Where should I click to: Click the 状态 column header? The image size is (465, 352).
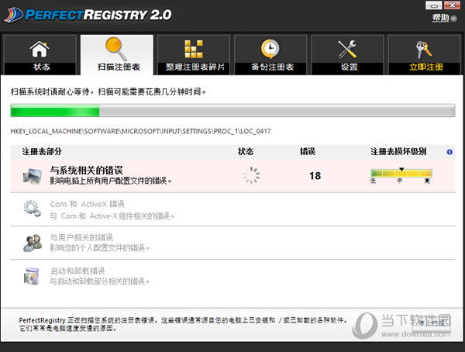coord(246,152)
